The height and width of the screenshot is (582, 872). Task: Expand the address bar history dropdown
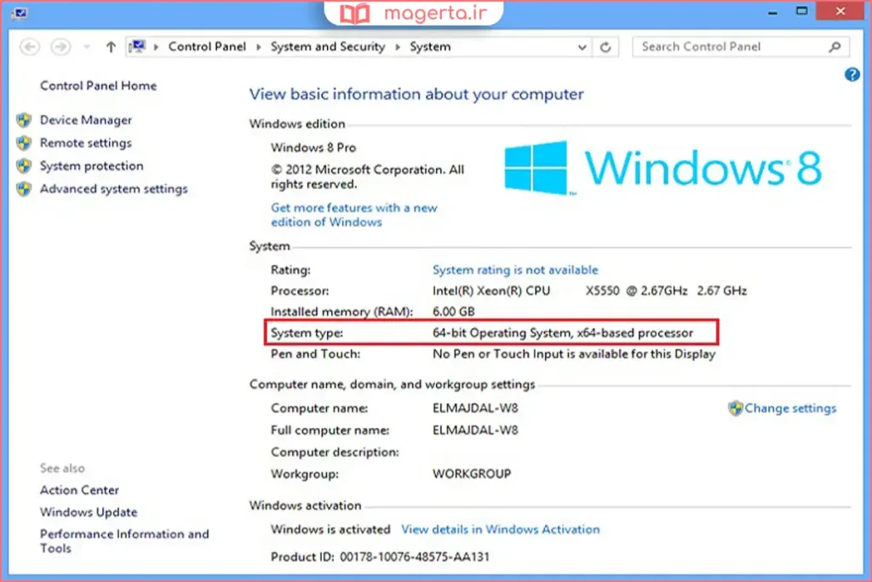click(x=582, y=48)
